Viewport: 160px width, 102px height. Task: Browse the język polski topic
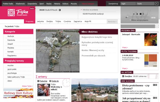coord(12,69)
